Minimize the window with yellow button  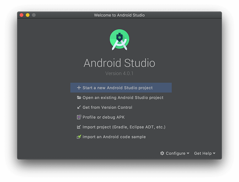coord(28,15)
